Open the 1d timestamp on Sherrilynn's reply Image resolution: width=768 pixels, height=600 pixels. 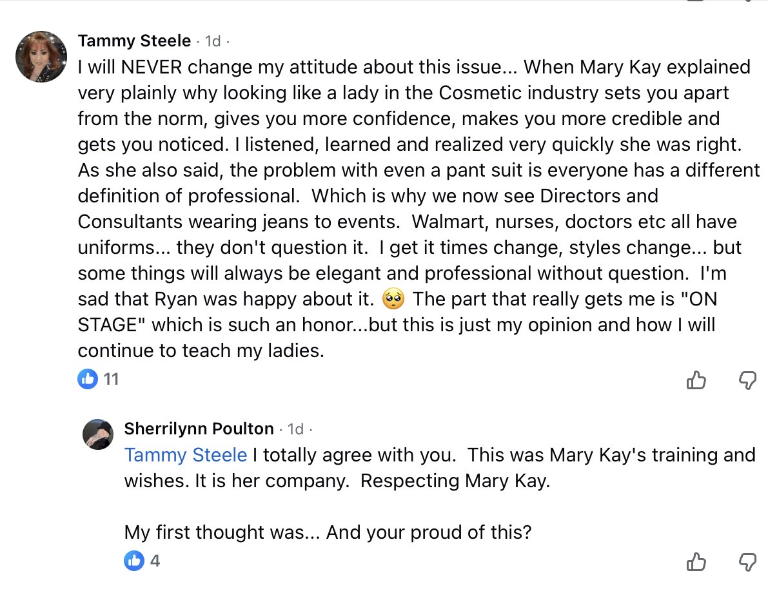(x=295, y=429)
